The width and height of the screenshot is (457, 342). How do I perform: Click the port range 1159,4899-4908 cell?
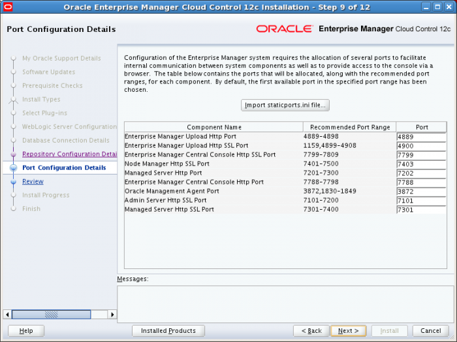tap(330, 145)
